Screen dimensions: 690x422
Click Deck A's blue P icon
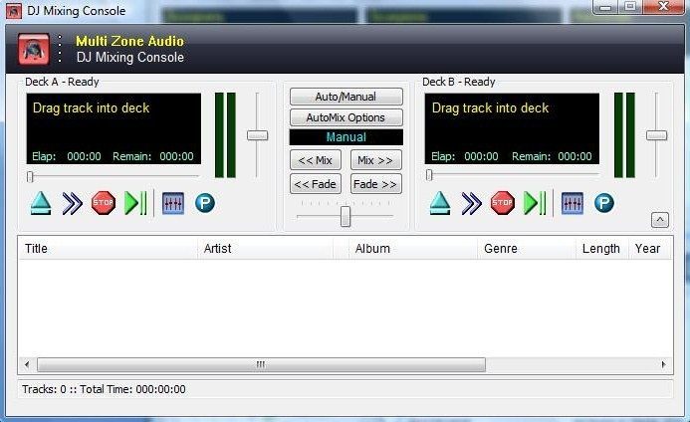pyautogui.click(x=205, y=203)
